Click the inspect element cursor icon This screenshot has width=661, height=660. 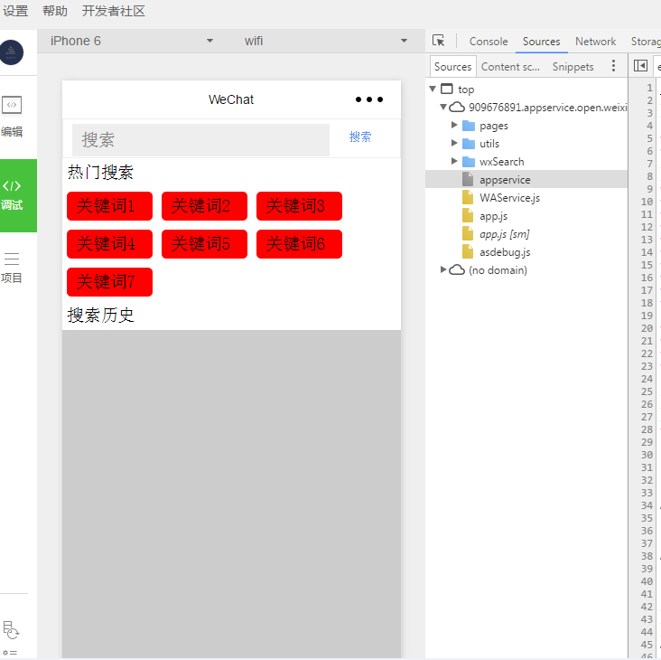[439, 41]
